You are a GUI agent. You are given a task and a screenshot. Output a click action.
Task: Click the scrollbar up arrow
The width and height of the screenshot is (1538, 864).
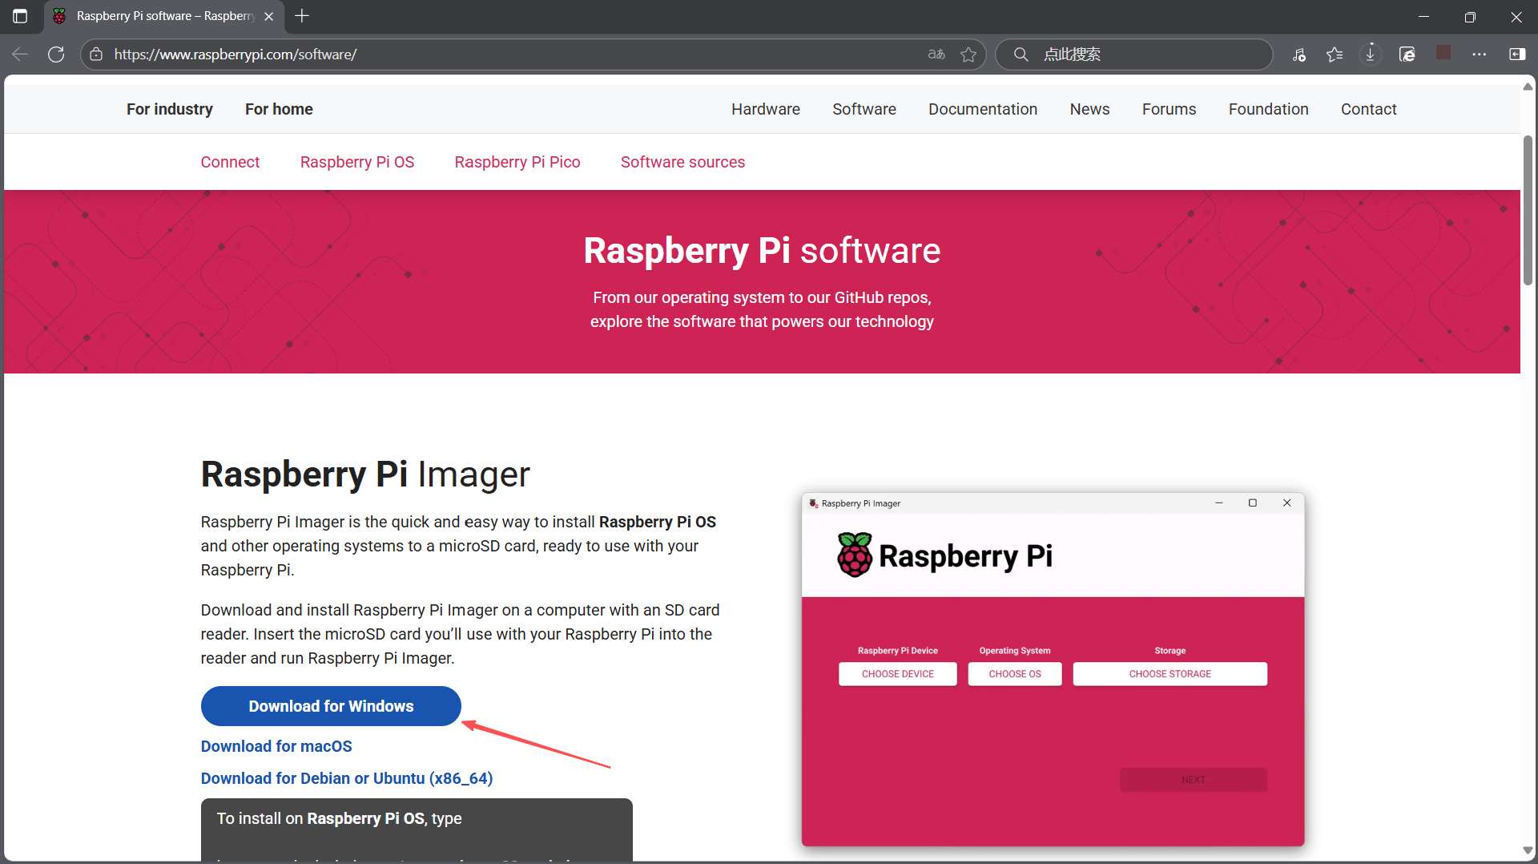pyautogui.click(x=1528, y=87)
